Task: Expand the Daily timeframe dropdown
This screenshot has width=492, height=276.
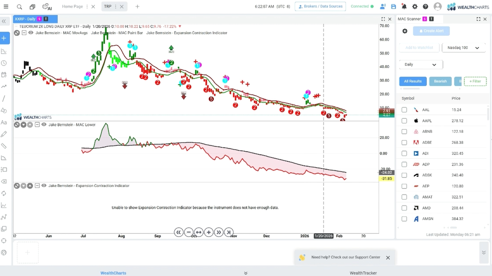Action: click(421, 65)
